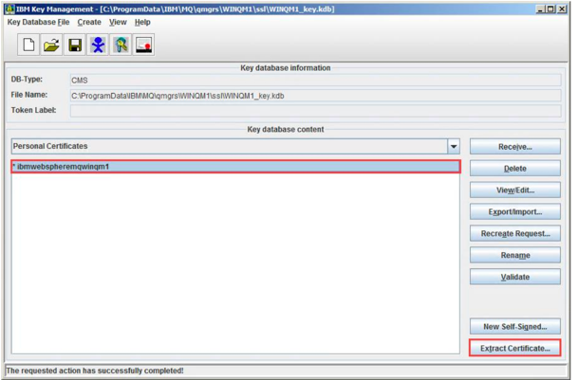Select the ibmwebspheremqwinqm1 certificate row
Viewport: 579px width, 380px height.
(x=236, y=167)
